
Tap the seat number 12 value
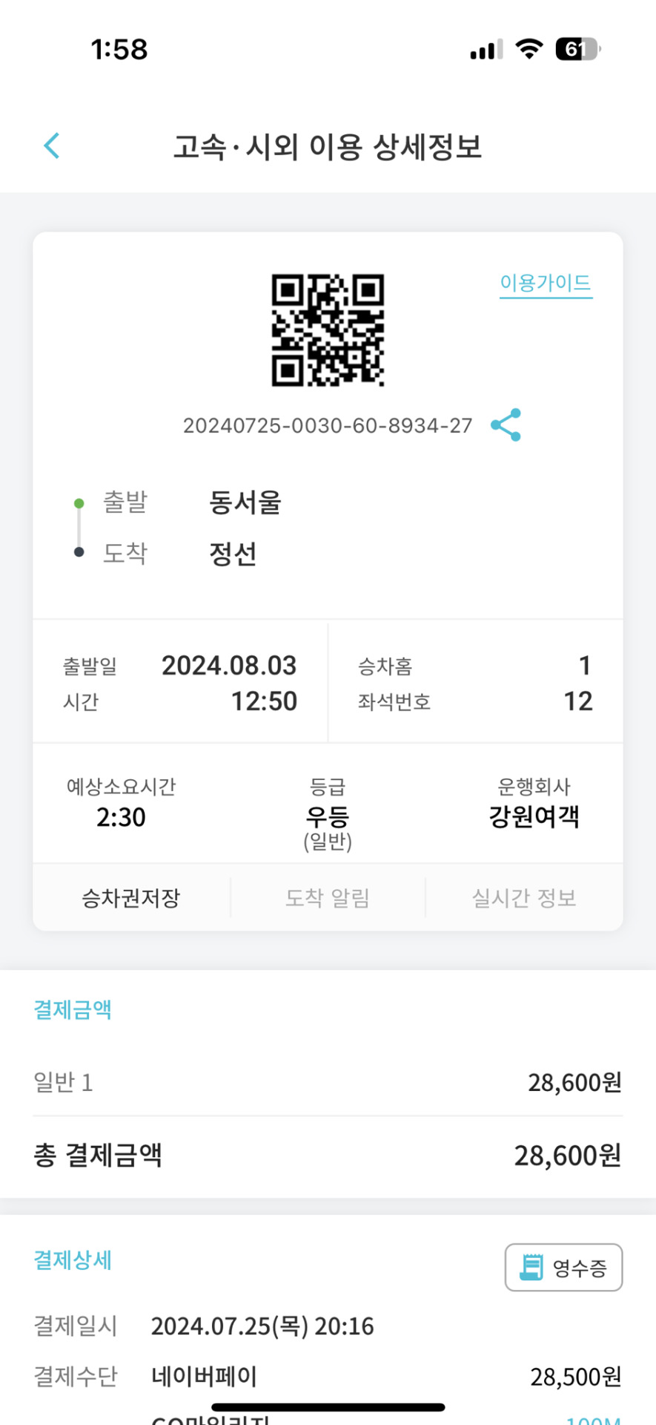(578, 701)
